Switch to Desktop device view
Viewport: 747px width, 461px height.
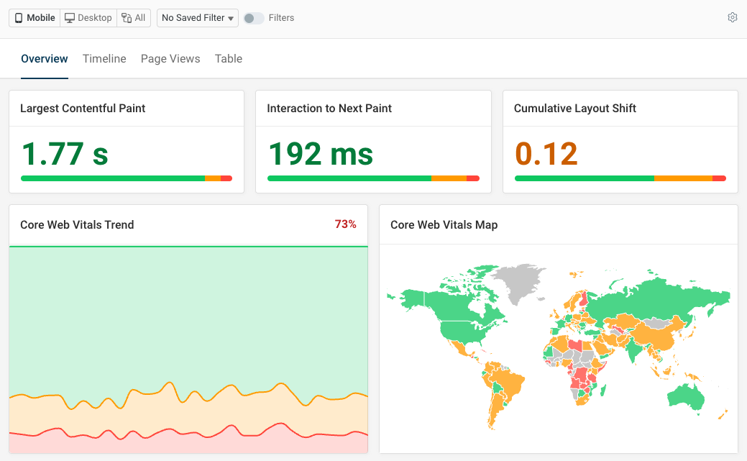coord(88,18)
